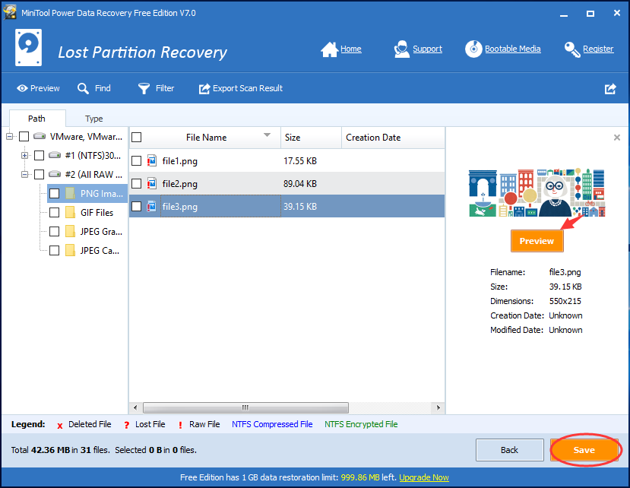Click the scrollbar right arrow
Image resolution: width=630 pixels, height=488 pixels.
438,407
